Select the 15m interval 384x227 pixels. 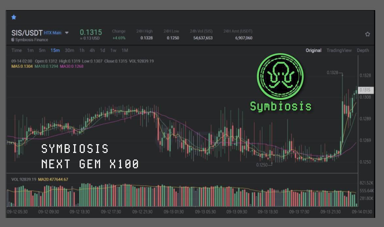click(x=55, y=50)
